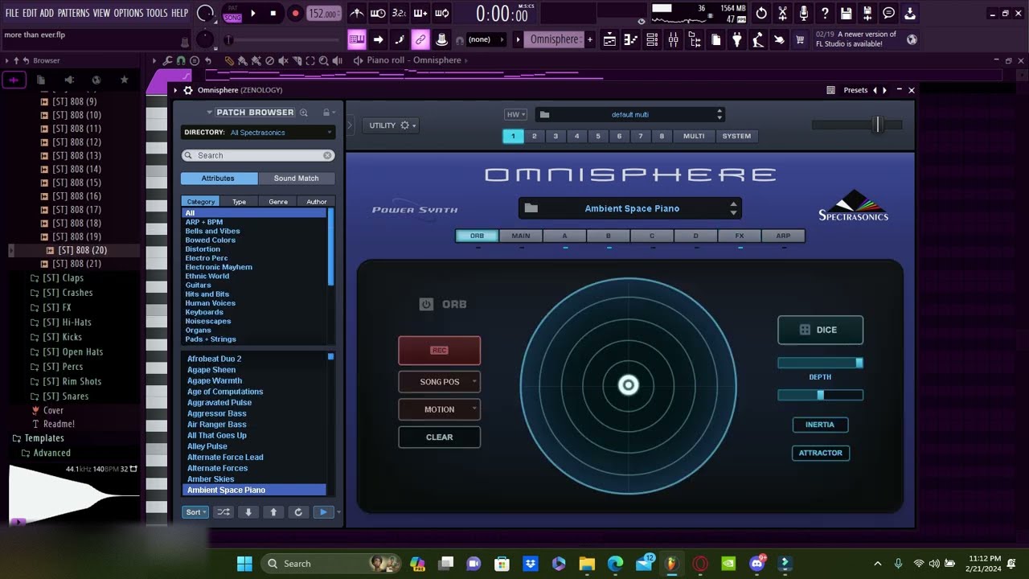This screenshot has height=579, width=1029.
Task: Open the DIRECTORY All Spectrasonics dropdown
Action: [257, 132]
